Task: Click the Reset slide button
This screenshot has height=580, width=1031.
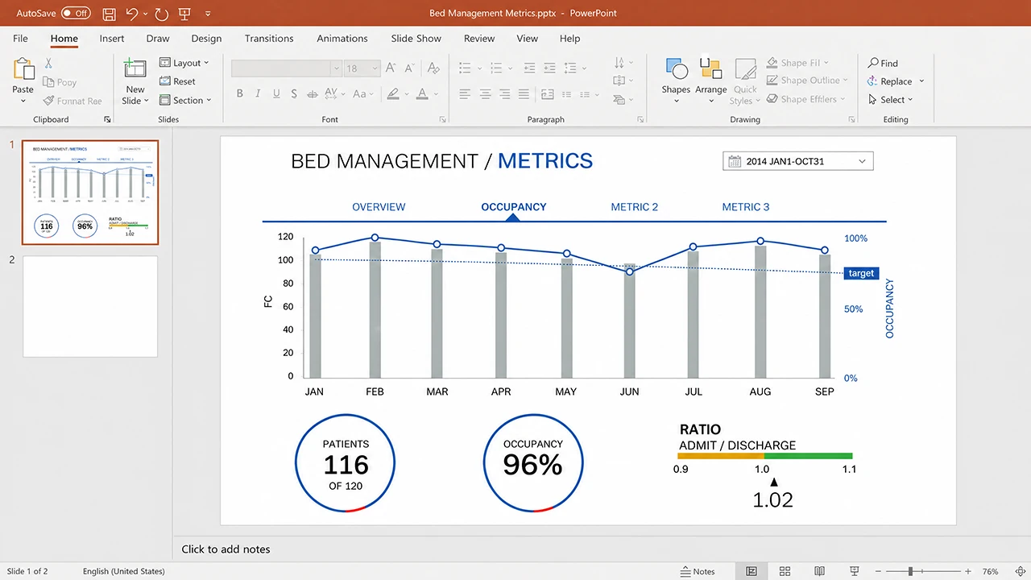Action: click(x=177, y=81)
